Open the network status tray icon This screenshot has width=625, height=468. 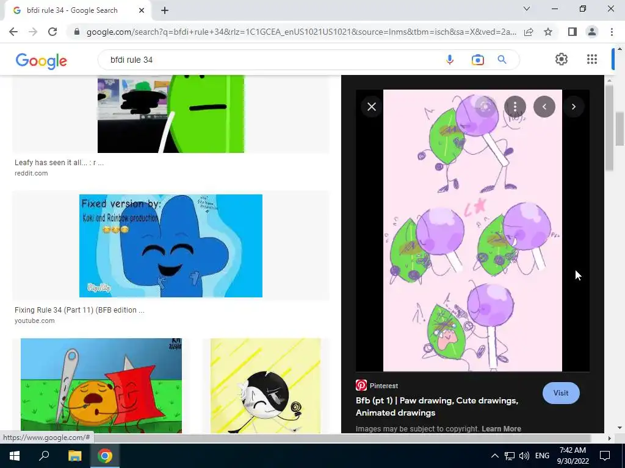(510, 456)
